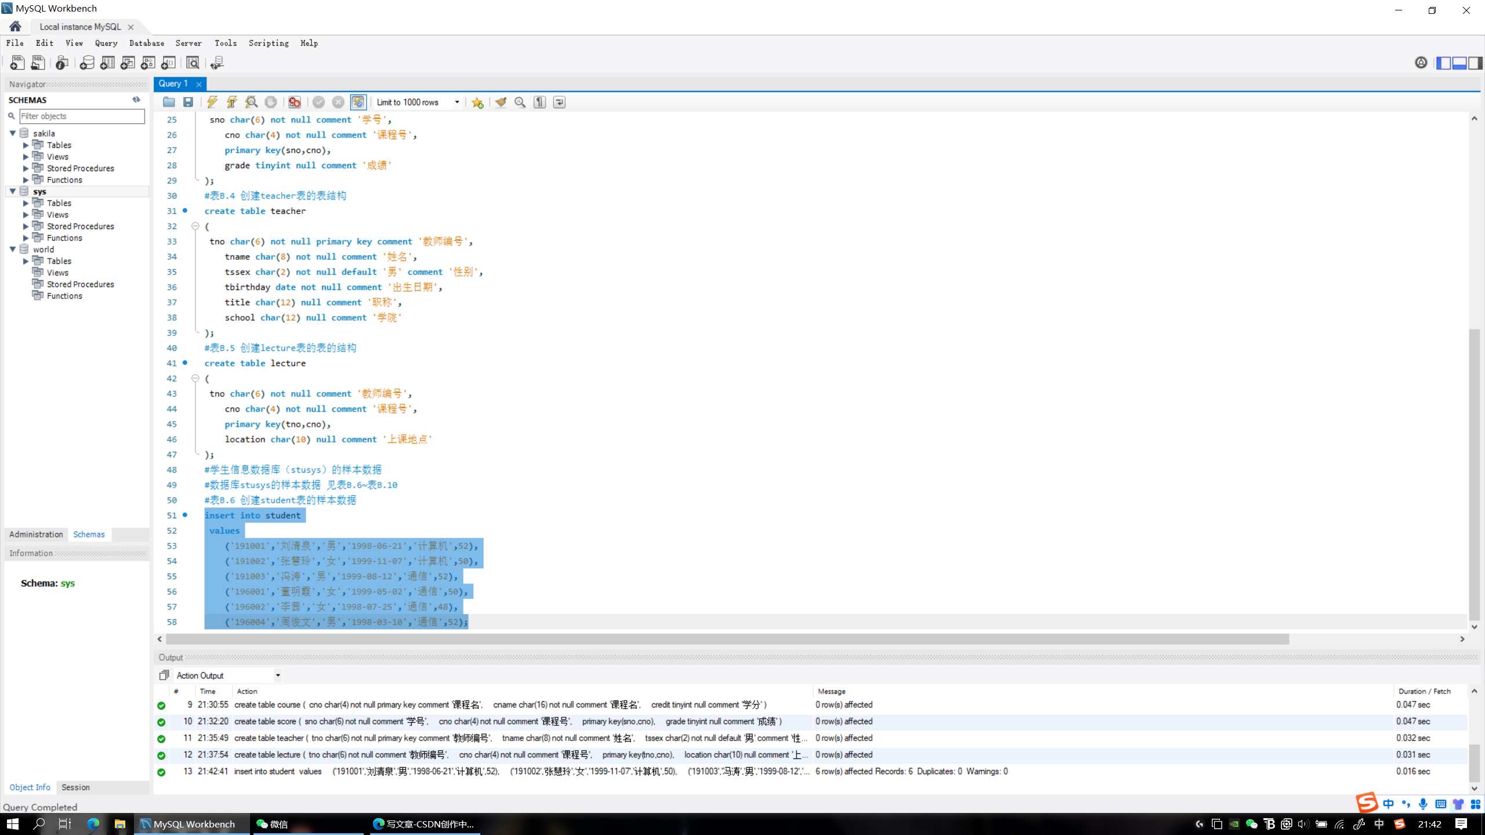Collapse the world schema tree
1485x835 pixels.
click(x=13, y=249)
